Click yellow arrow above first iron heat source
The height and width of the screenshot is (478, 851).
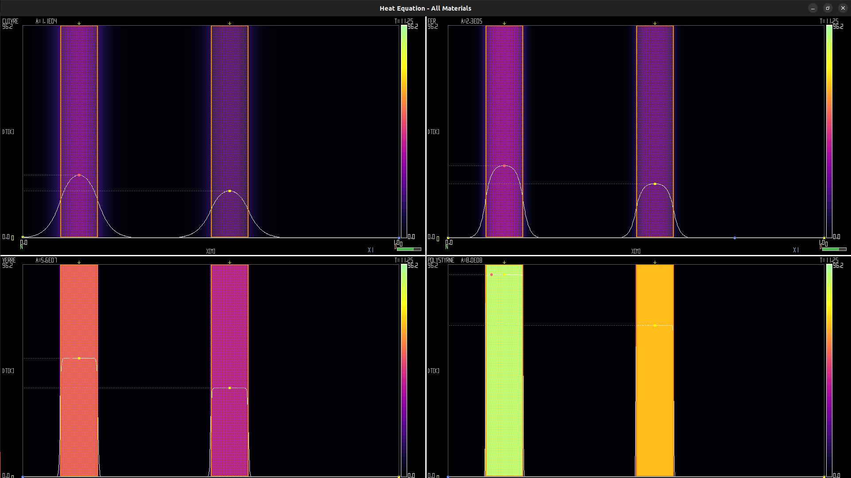[x=504, y=23]
